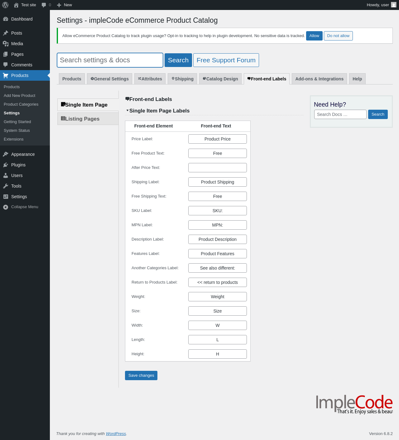Collapse the Single Item Page Labels section

click(127, 110)
